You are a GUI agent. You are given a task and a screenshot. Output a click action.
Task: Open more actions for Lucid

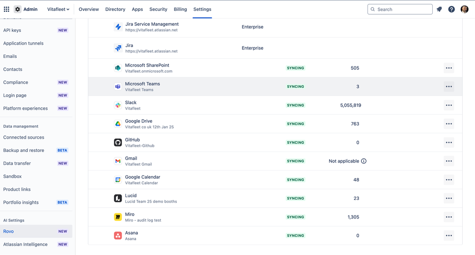click(449, 198)
